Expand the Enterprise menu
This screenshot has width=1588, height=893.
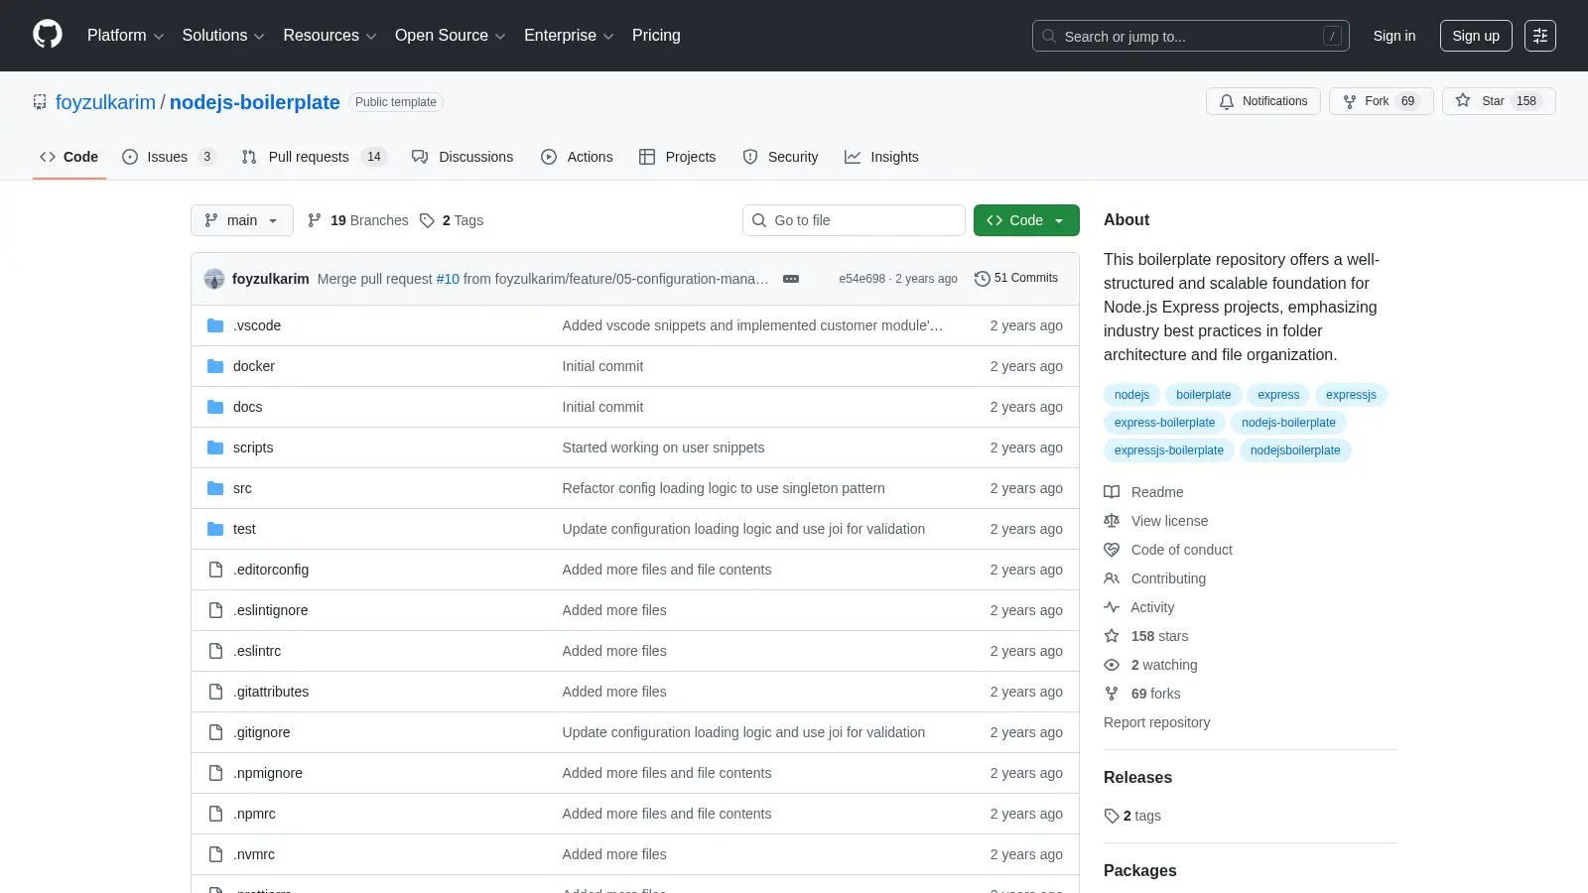tap(569, 36)
